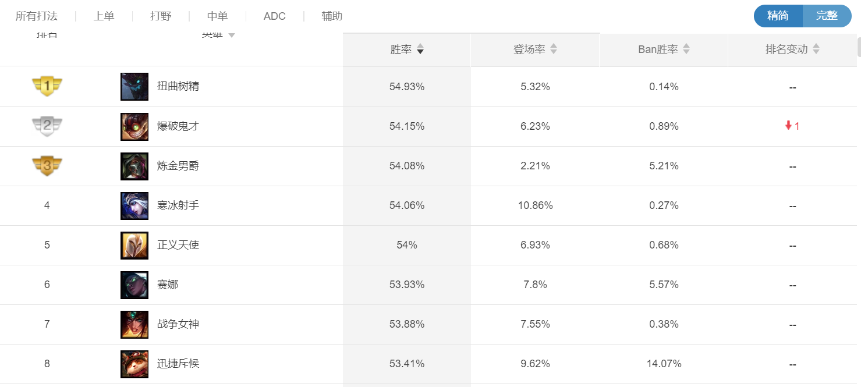
Task: Click the 扭曲树精 champion portrait
Action: click(134, 87)
